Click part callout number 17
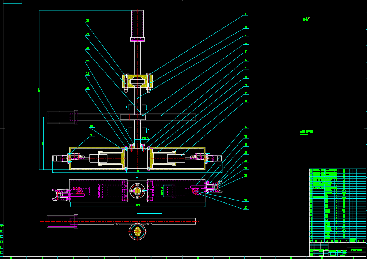 pyautogui.click(x=246, y=168)
